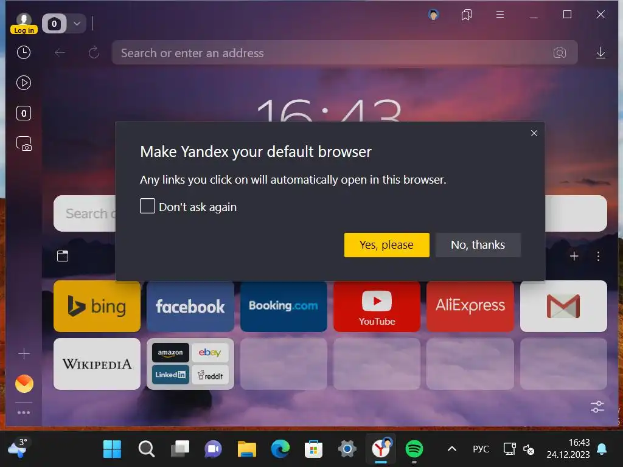Open image search camera in address bar
623x467 pixels.
[x=560, y=52]
